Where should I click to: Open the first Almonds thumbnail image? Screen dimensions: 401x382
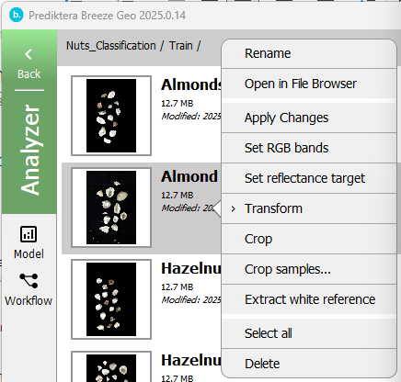point(111,116)
